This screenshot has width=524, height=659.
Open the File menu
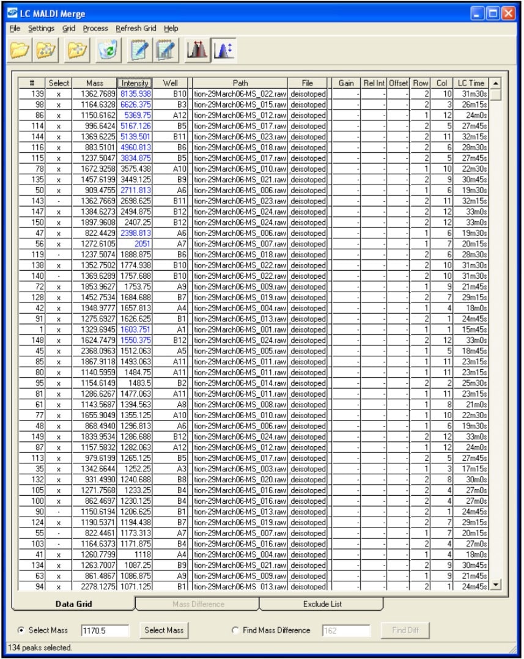point(14,28)
